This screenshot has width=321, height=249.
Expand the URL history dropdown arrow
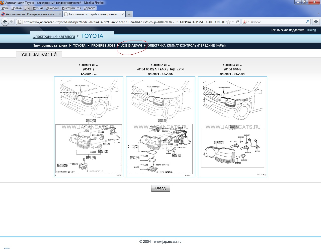[233, 22]
